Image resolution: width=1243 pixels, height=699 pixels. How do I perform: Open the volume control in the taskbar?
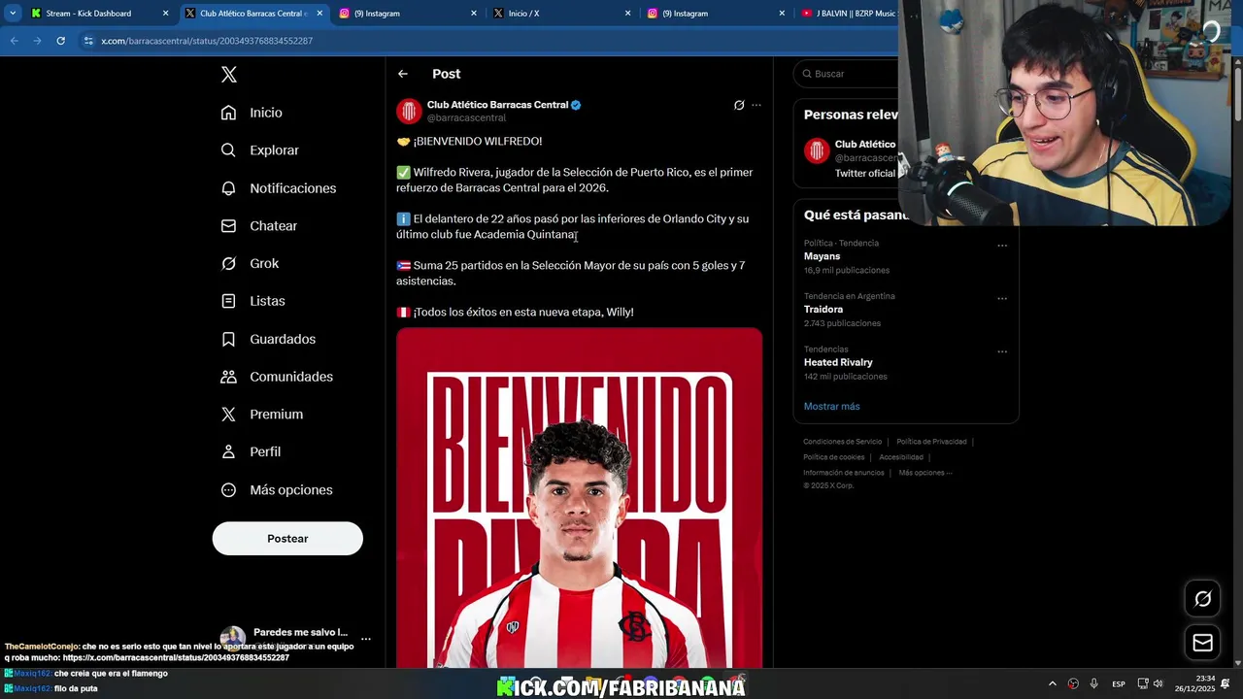(1158, 683)
